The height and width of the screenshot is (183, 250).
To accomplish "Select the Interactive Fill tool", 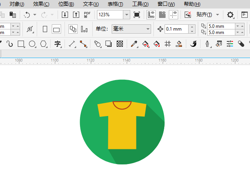I will [x=145, y=44].
